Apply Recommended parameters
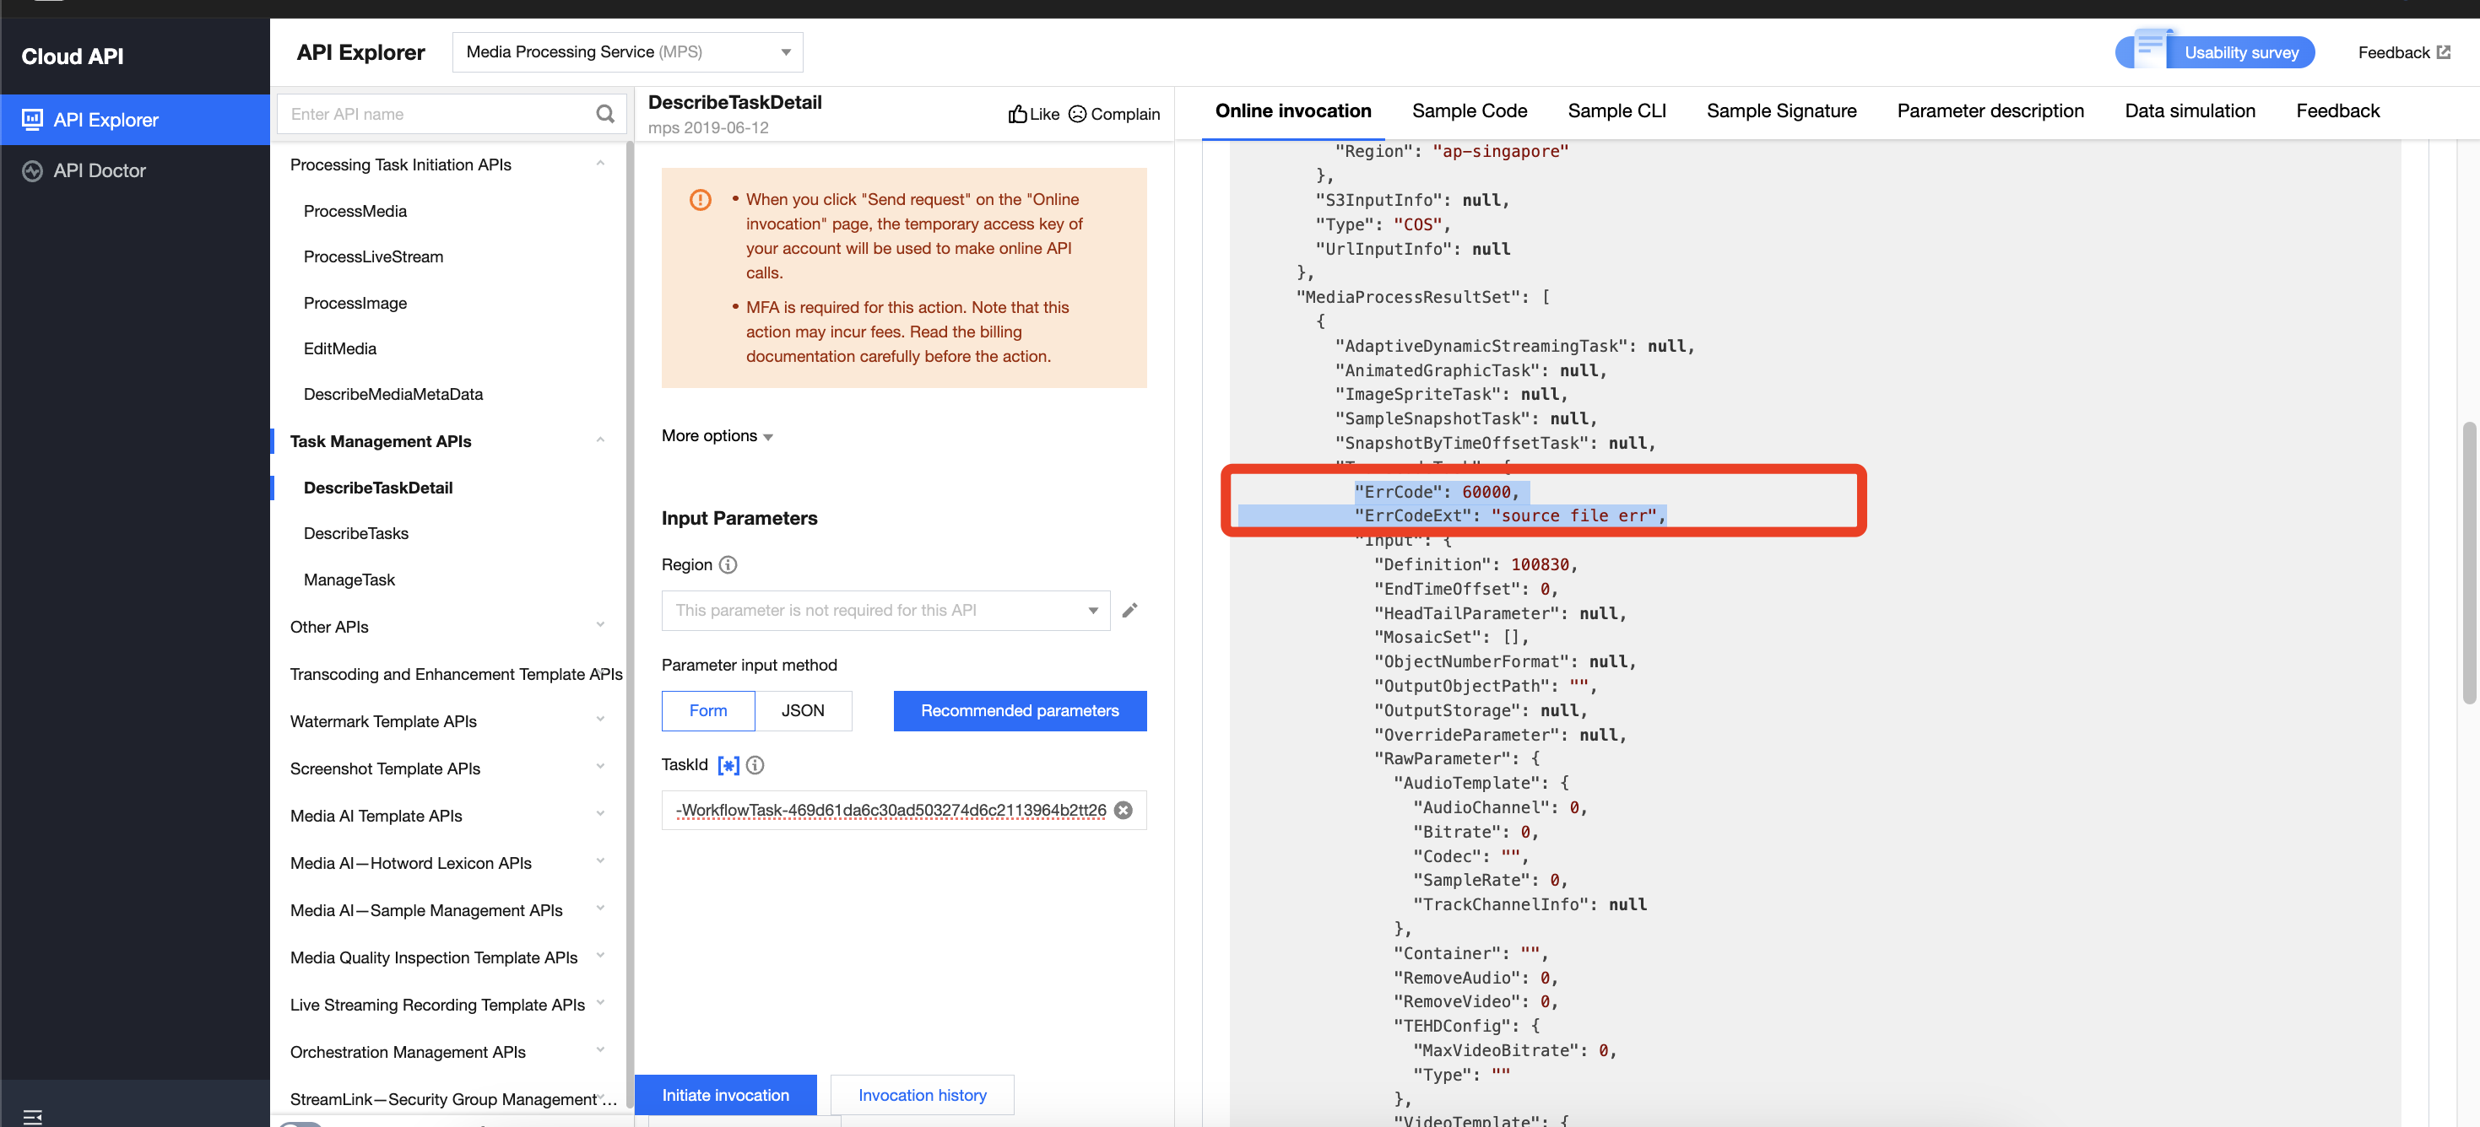The image size is (2480, 1127). click(x=1020, y=710)
